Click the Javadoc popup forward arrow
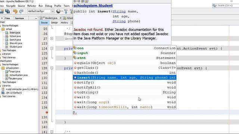The height and width of the screenshot is (134, 239). click(79, 1)
